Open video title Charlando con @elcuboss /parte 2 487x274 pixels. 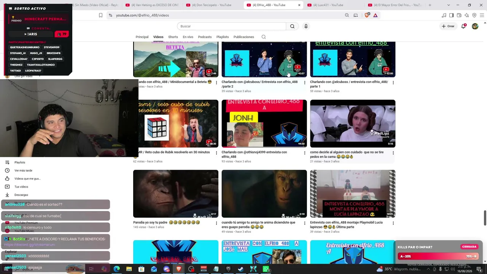point(260,84)
